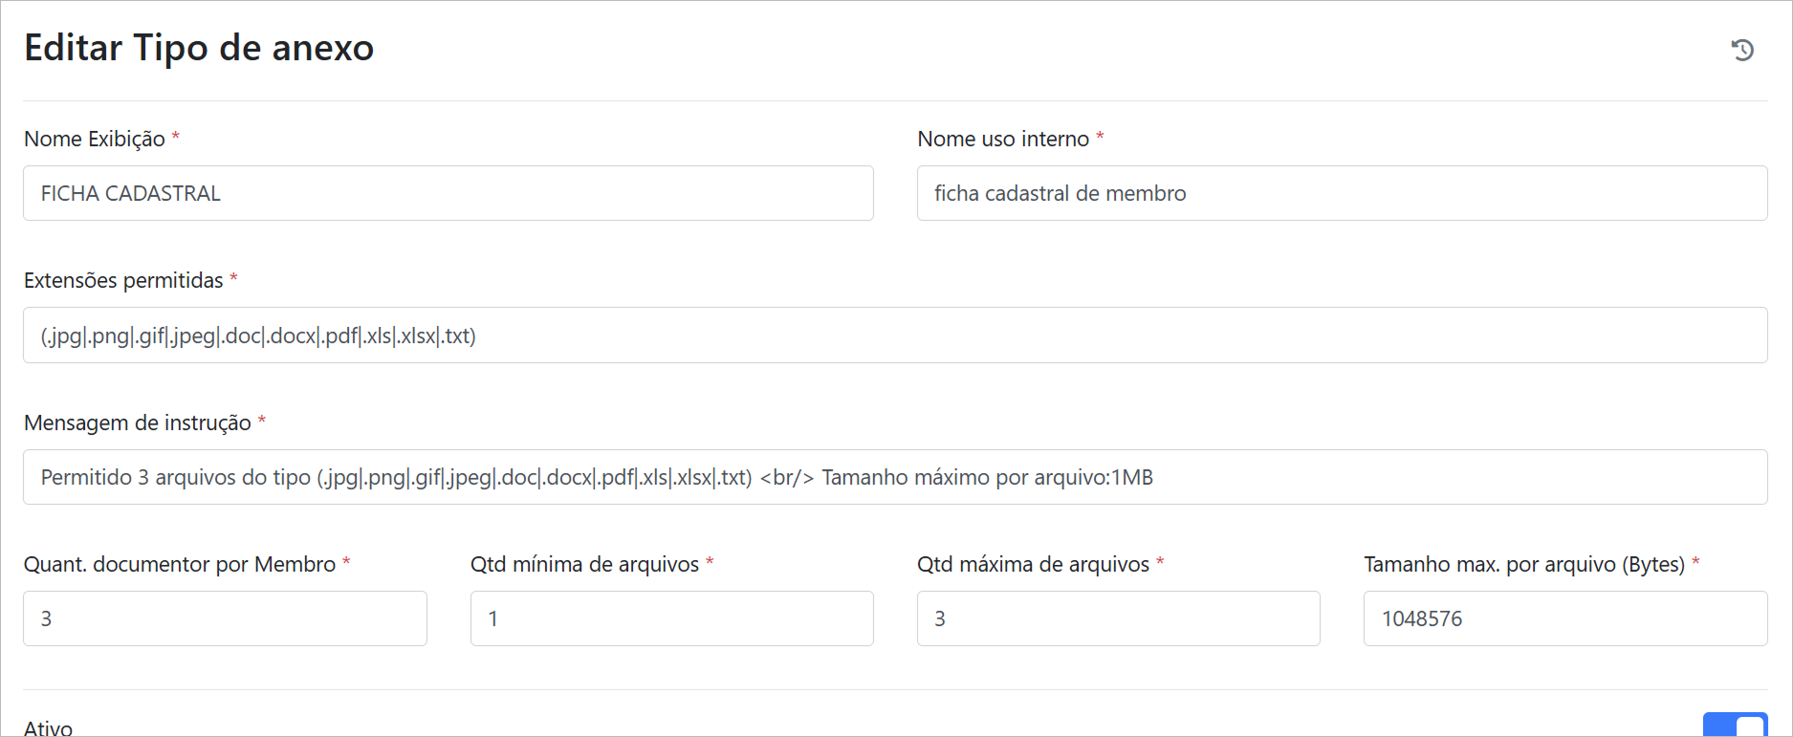Click the "Extensões permitidas" label text
Screen dimensions: 1793x737
[x=123, y=281]
